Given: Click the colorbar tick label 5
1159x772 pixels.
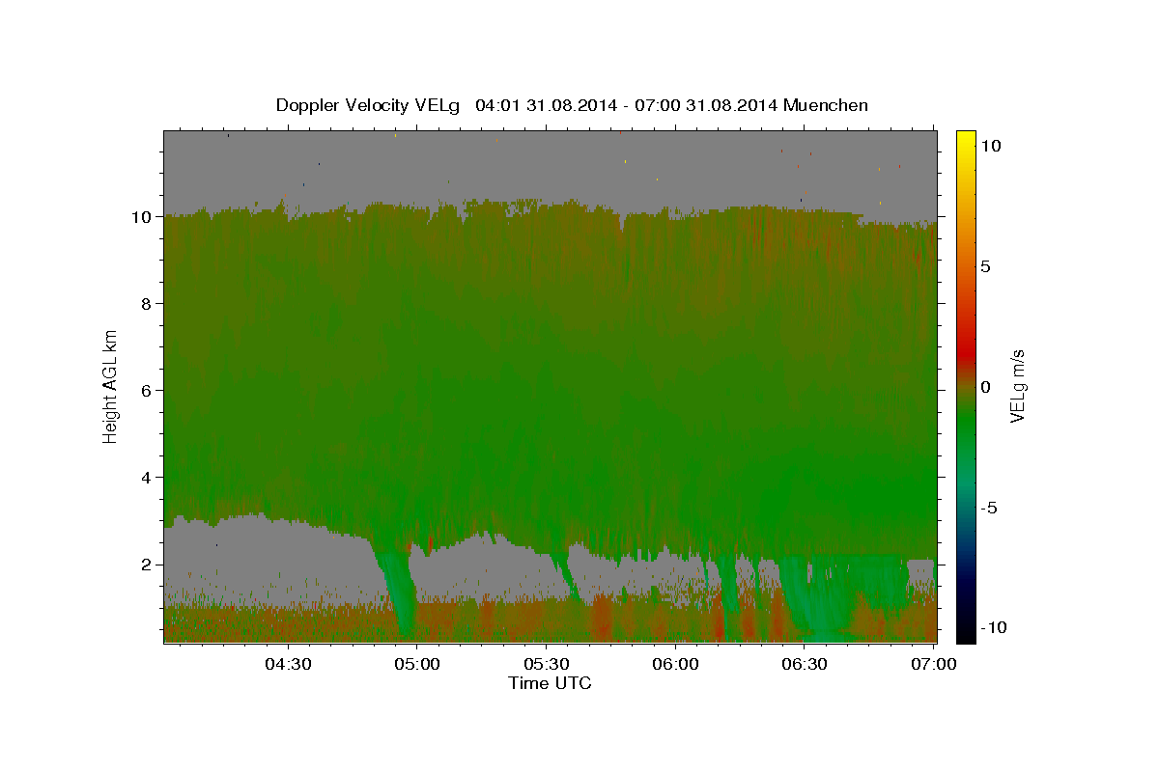Looking at the screenshot, I should coord(985,266).
